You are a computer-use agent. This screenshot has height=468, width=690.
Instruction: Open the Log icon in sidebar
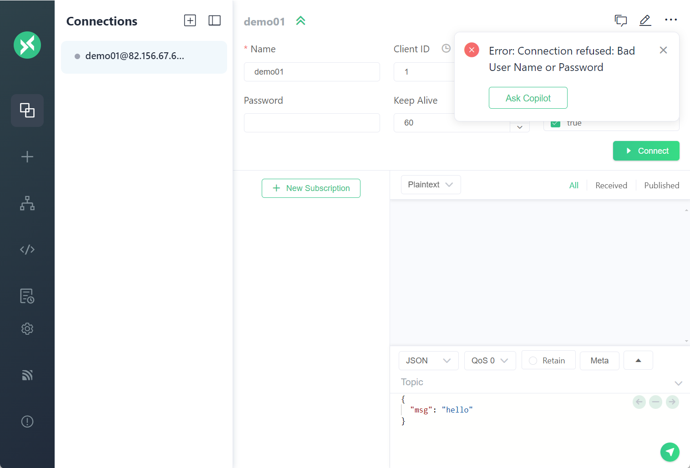click(27, 296)
